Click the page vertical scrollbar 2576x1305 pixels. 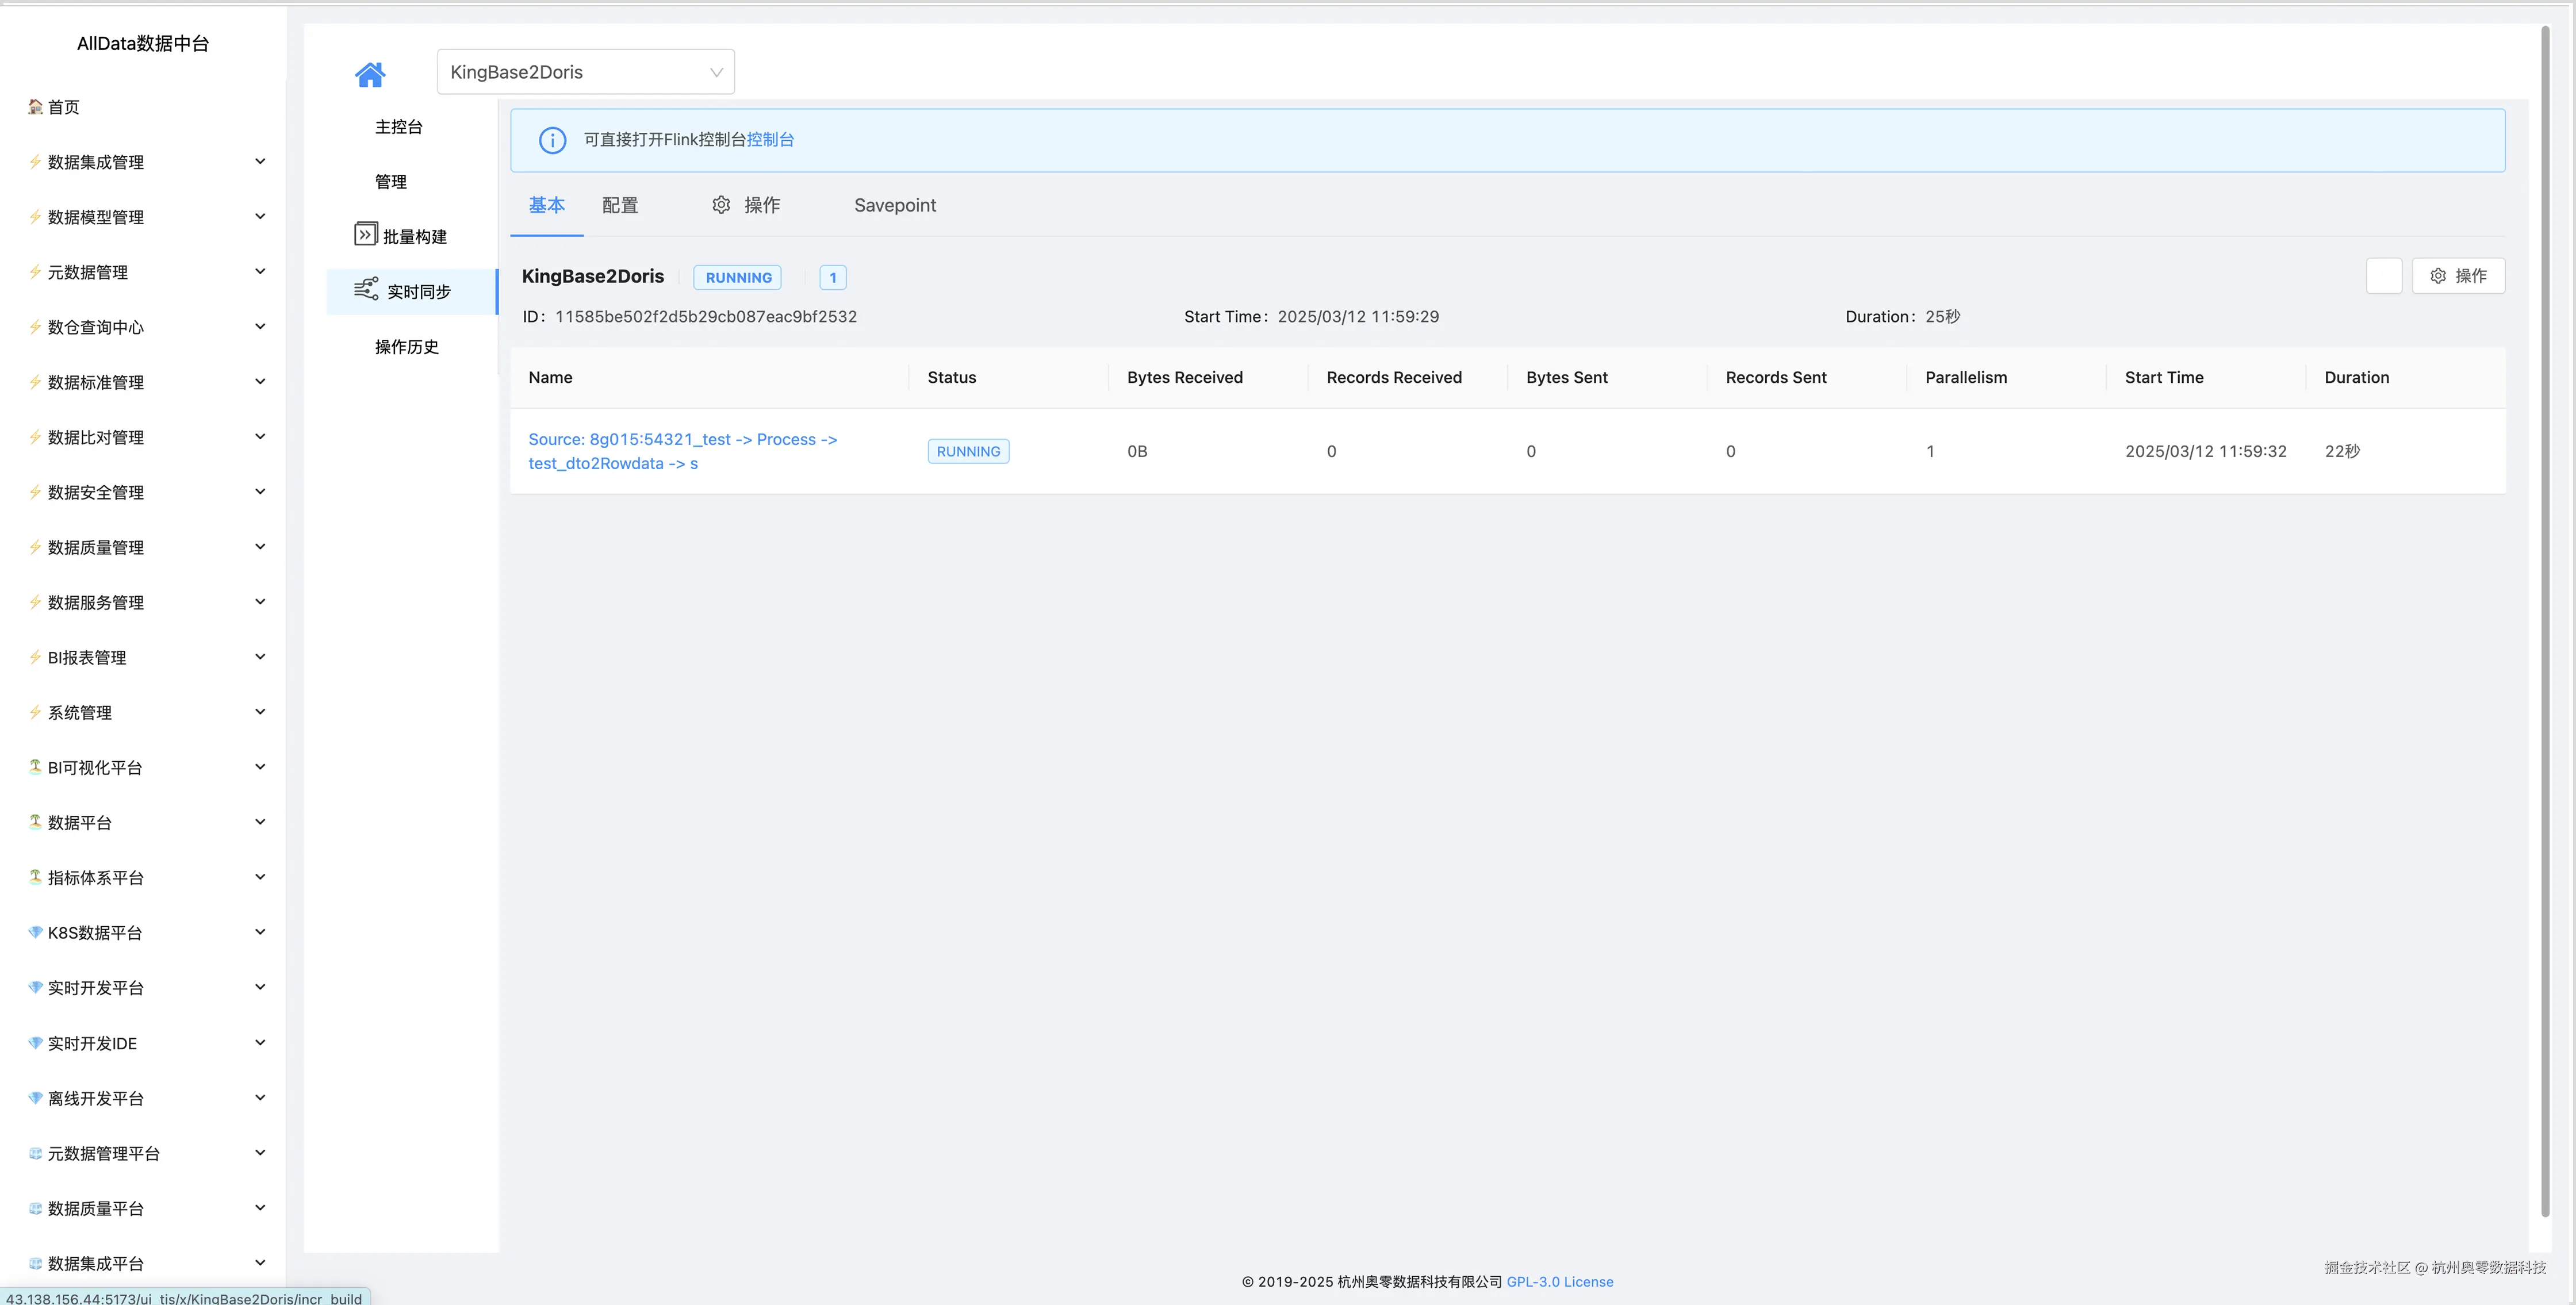(2545, 620)
